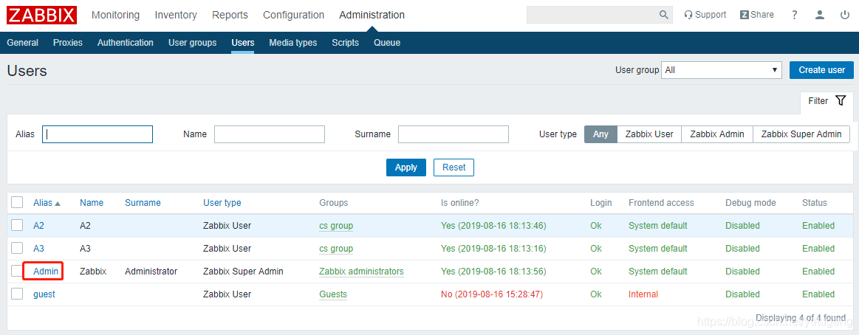Switch to the Authentication submenu

(126, 43)
